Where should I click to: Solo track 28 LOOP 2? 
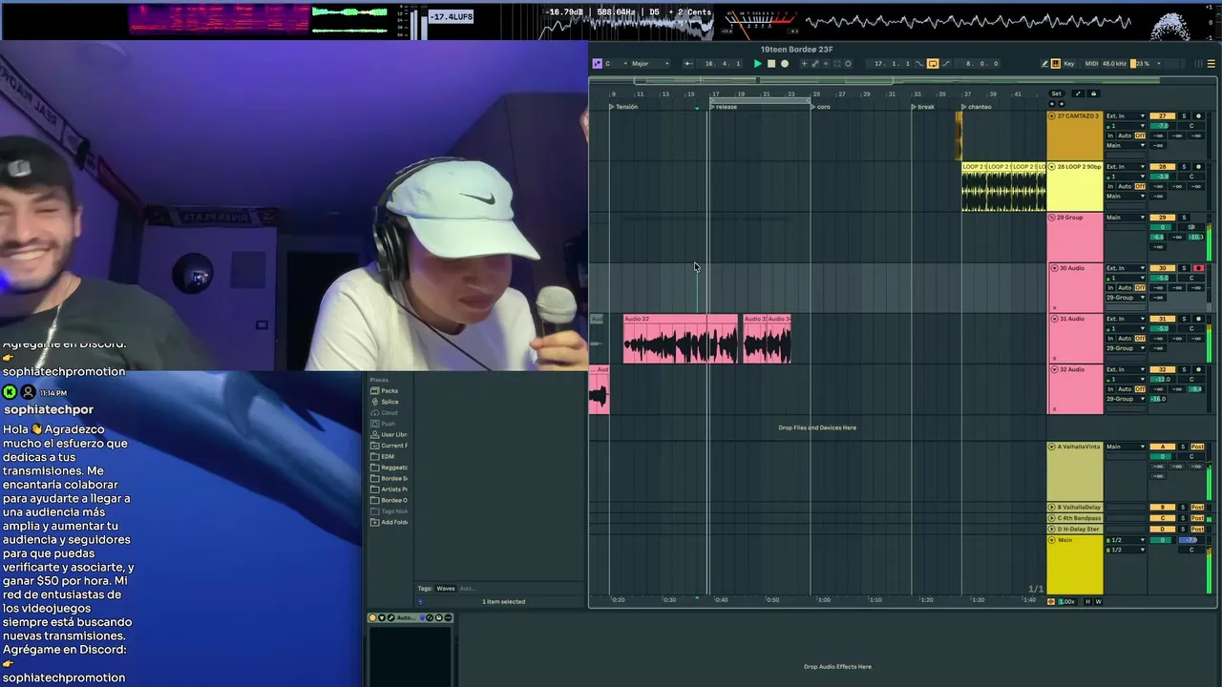(x=1184, y=167)
